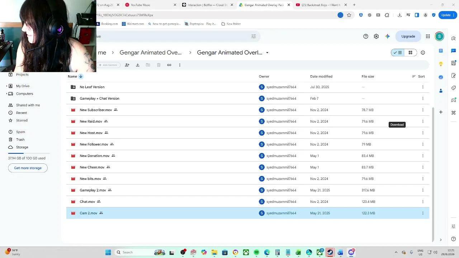This screenshot has height=258, width=459.
Task: Open Google Keep in the side panel
Action: pyautogui.click(x=441, y=64)
